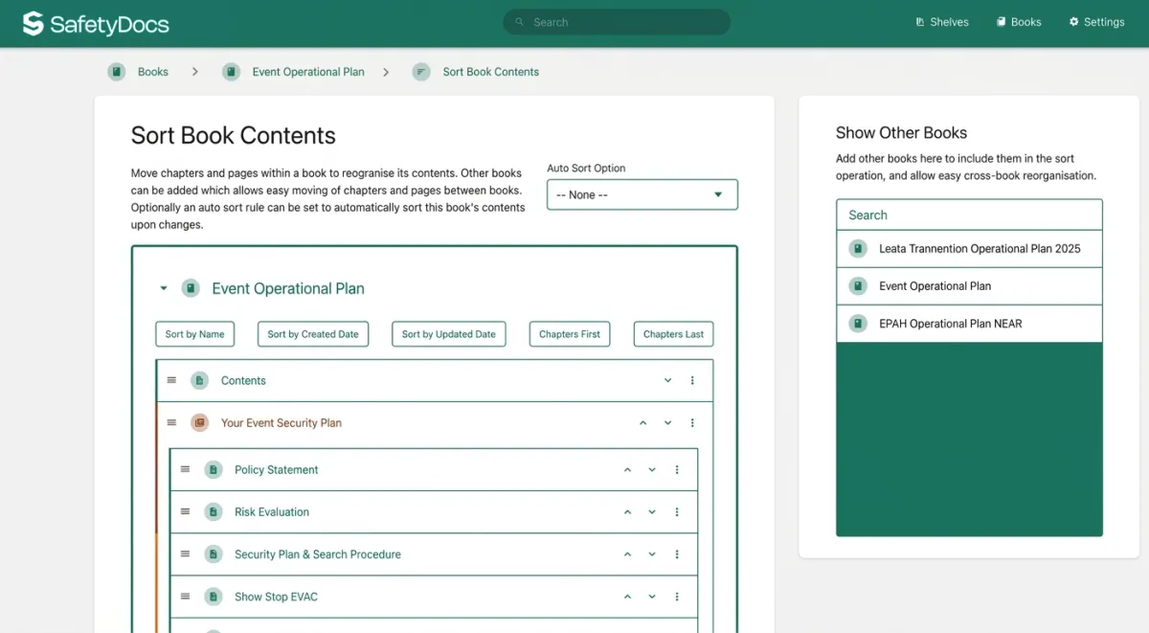Move Your Event Security Plan down
The width and height of the screenshot is (1149, 633).
click(x=668, y=422)
